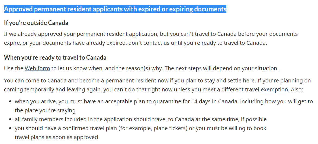Image resolution: width=318 pixels, height=144 pixels.
Task: Follow the travel exemption link
Action: 274,89
